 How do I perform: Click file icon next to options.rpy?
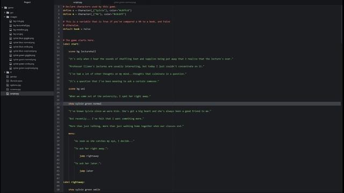[8, 85]
